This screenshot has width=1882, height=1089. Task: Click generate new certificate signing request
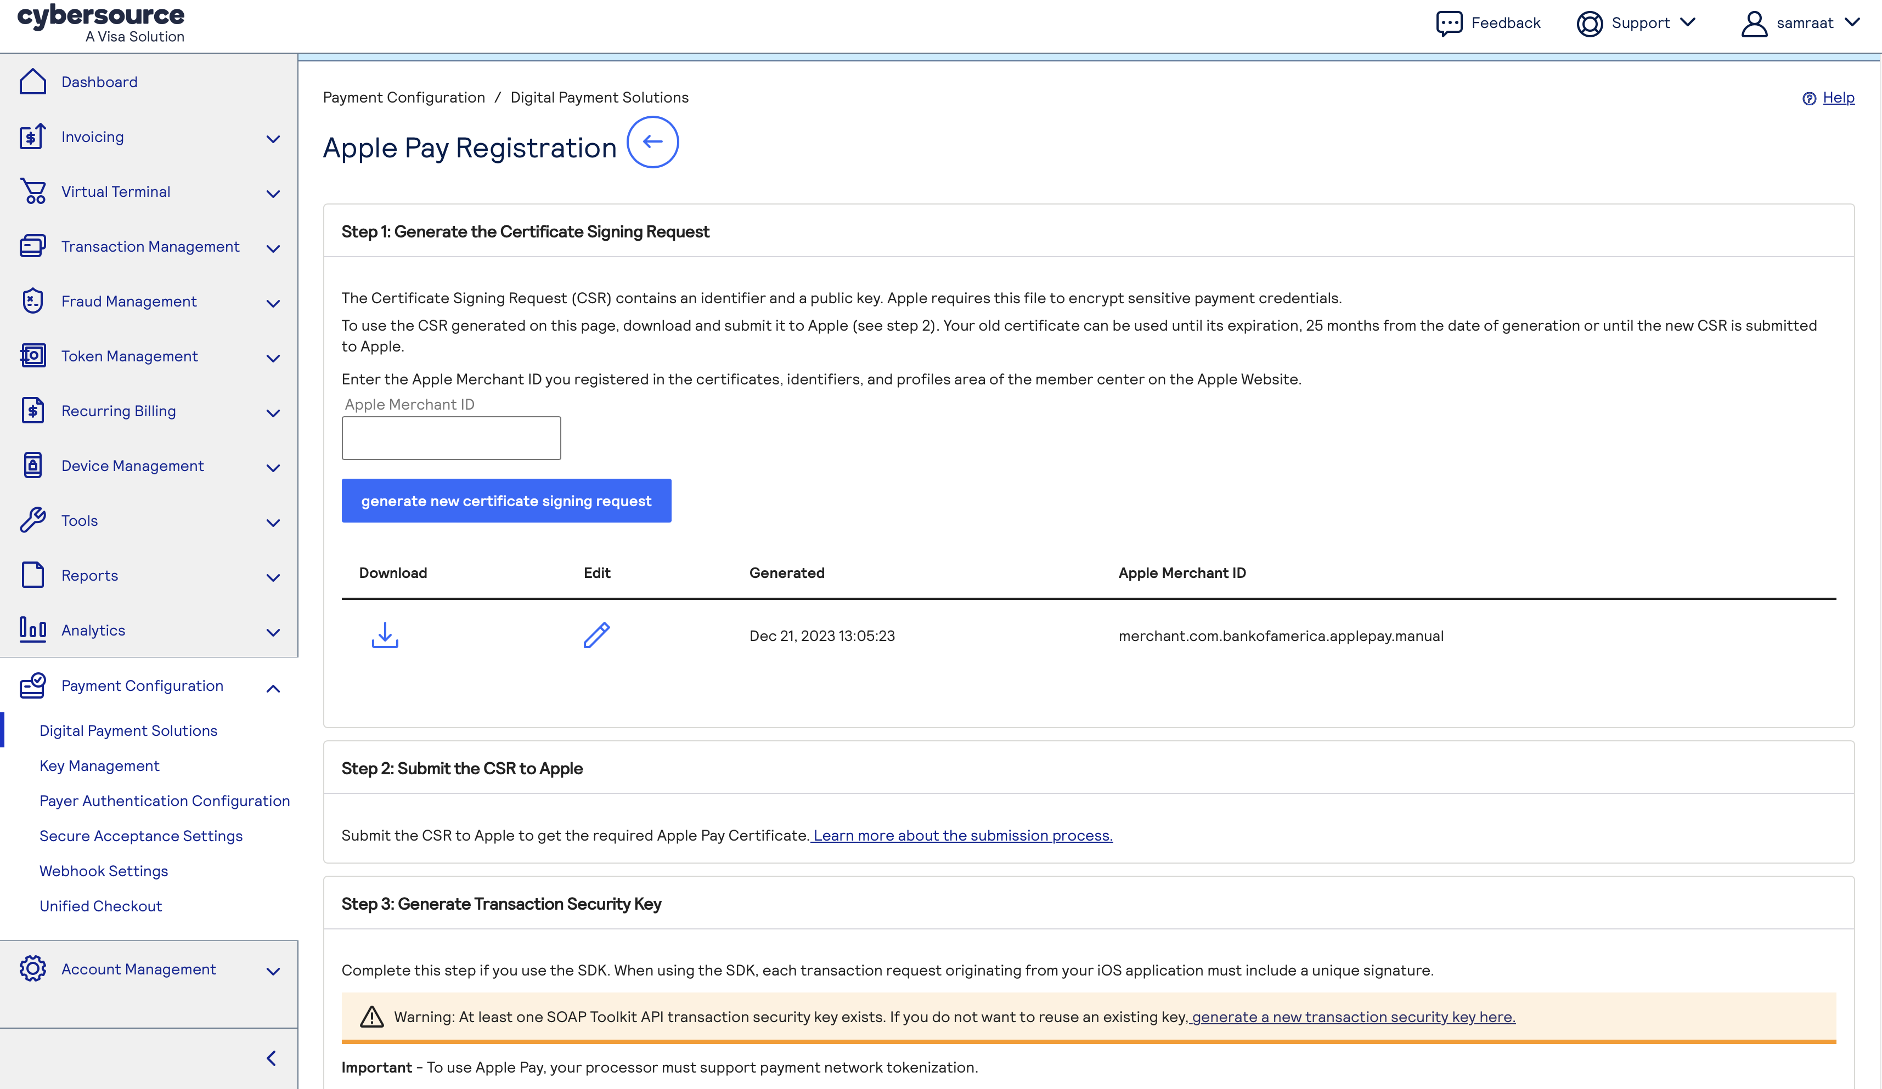[505, 501]
